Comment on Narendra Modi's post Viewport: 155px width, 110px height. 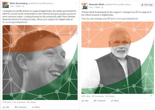click(x=99, y=101)
